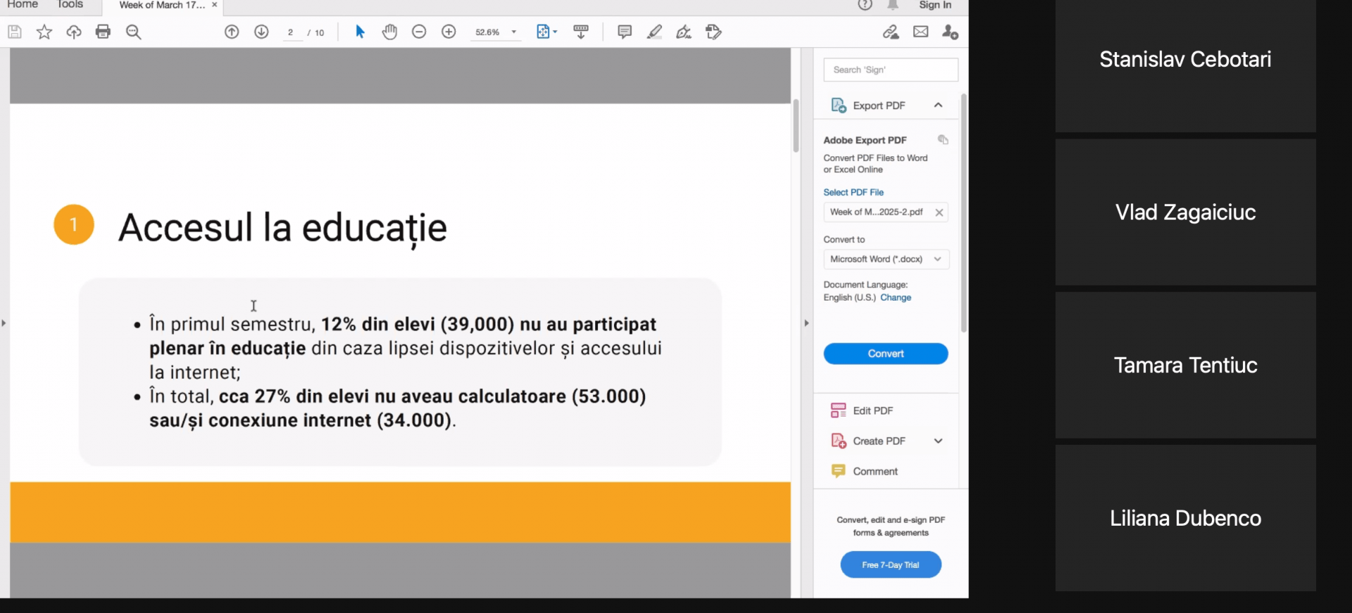
Task: Open the fit page options icon
Action: (x=546, y=32)
